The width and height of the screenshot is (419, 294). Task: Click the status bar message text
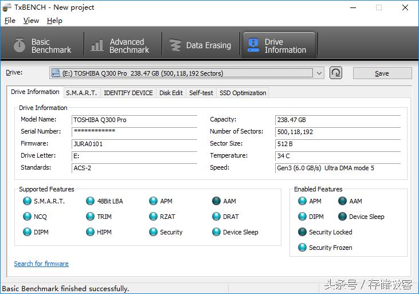(65, 289)
